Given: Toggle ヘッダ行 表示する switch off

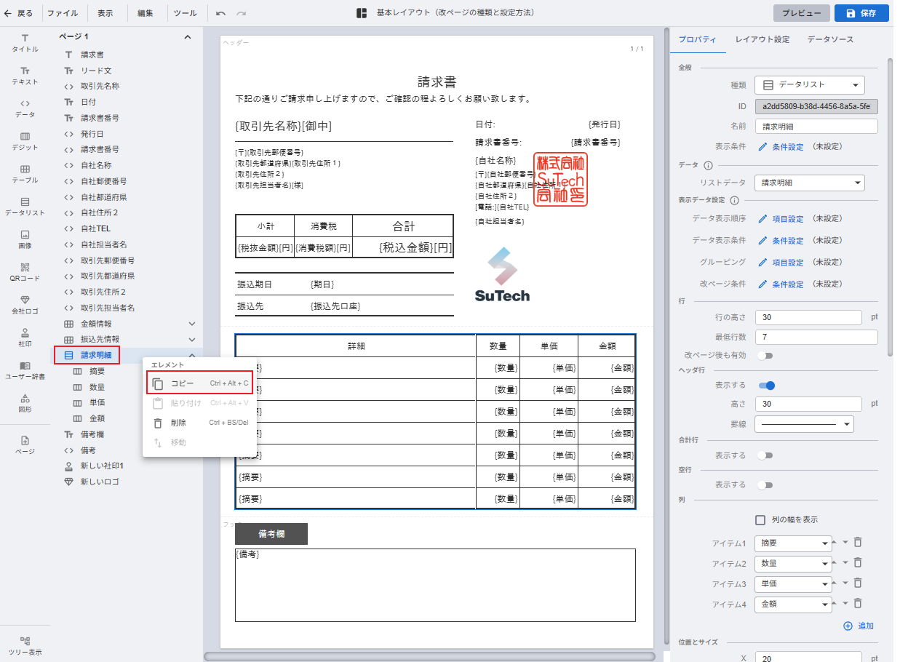Looking at the screenshot, I should tap(766, 386).
